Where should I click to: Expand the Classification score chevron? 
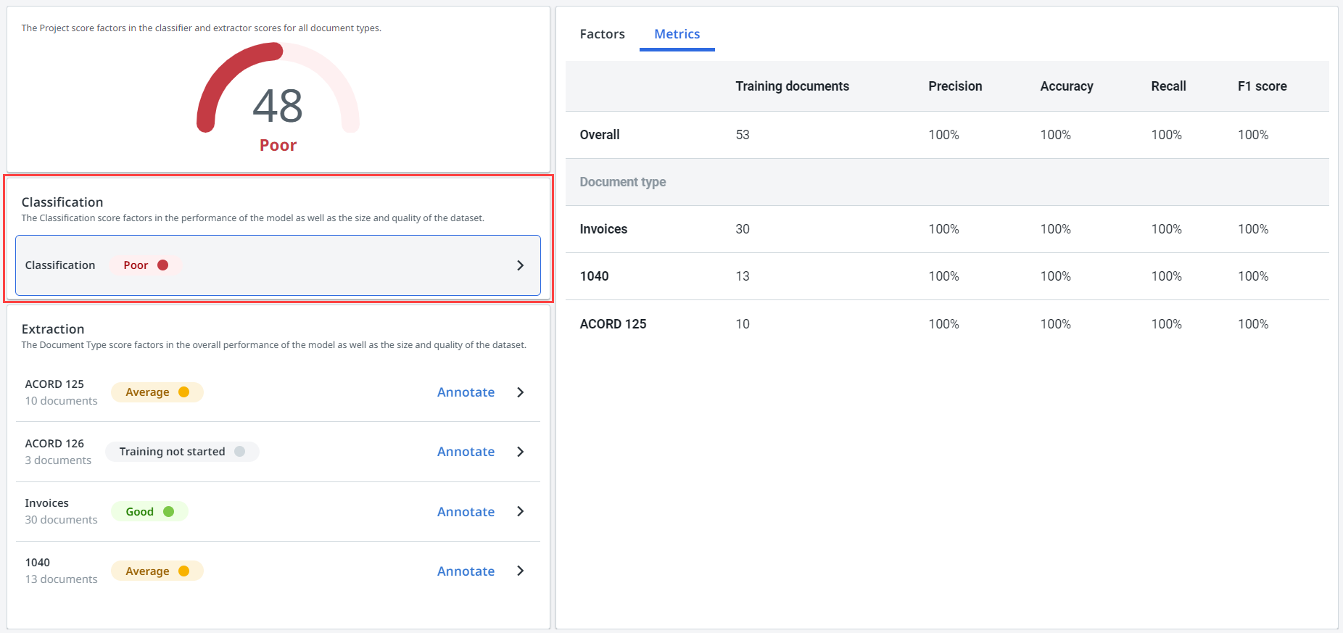(520, 265)
